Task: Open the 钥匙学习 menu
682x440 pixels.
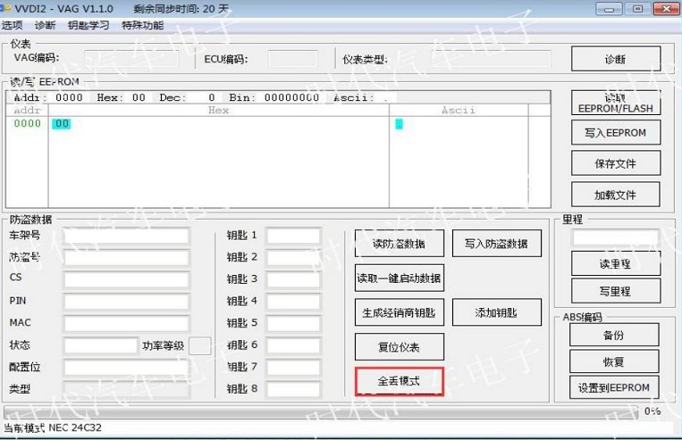Action: tap(88, 25)
